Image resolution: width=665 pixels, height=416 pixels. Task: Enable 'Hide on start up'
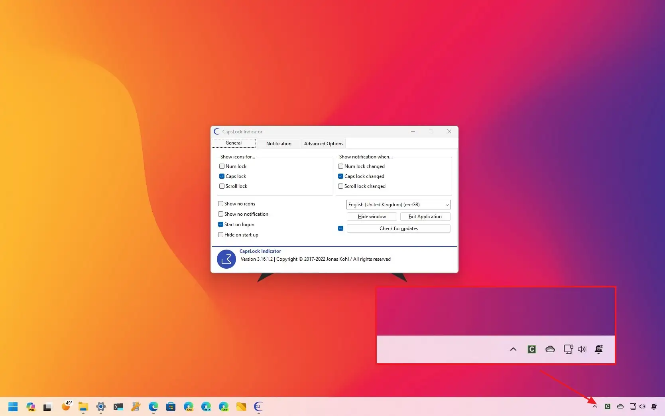(x=220, y=234)
